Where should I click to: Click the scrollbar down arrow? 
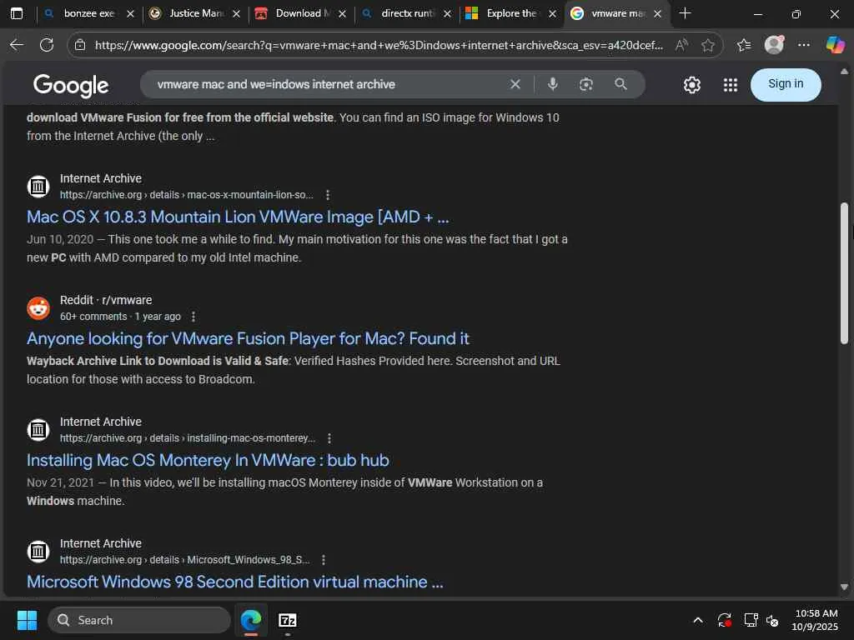coord(844,587)
